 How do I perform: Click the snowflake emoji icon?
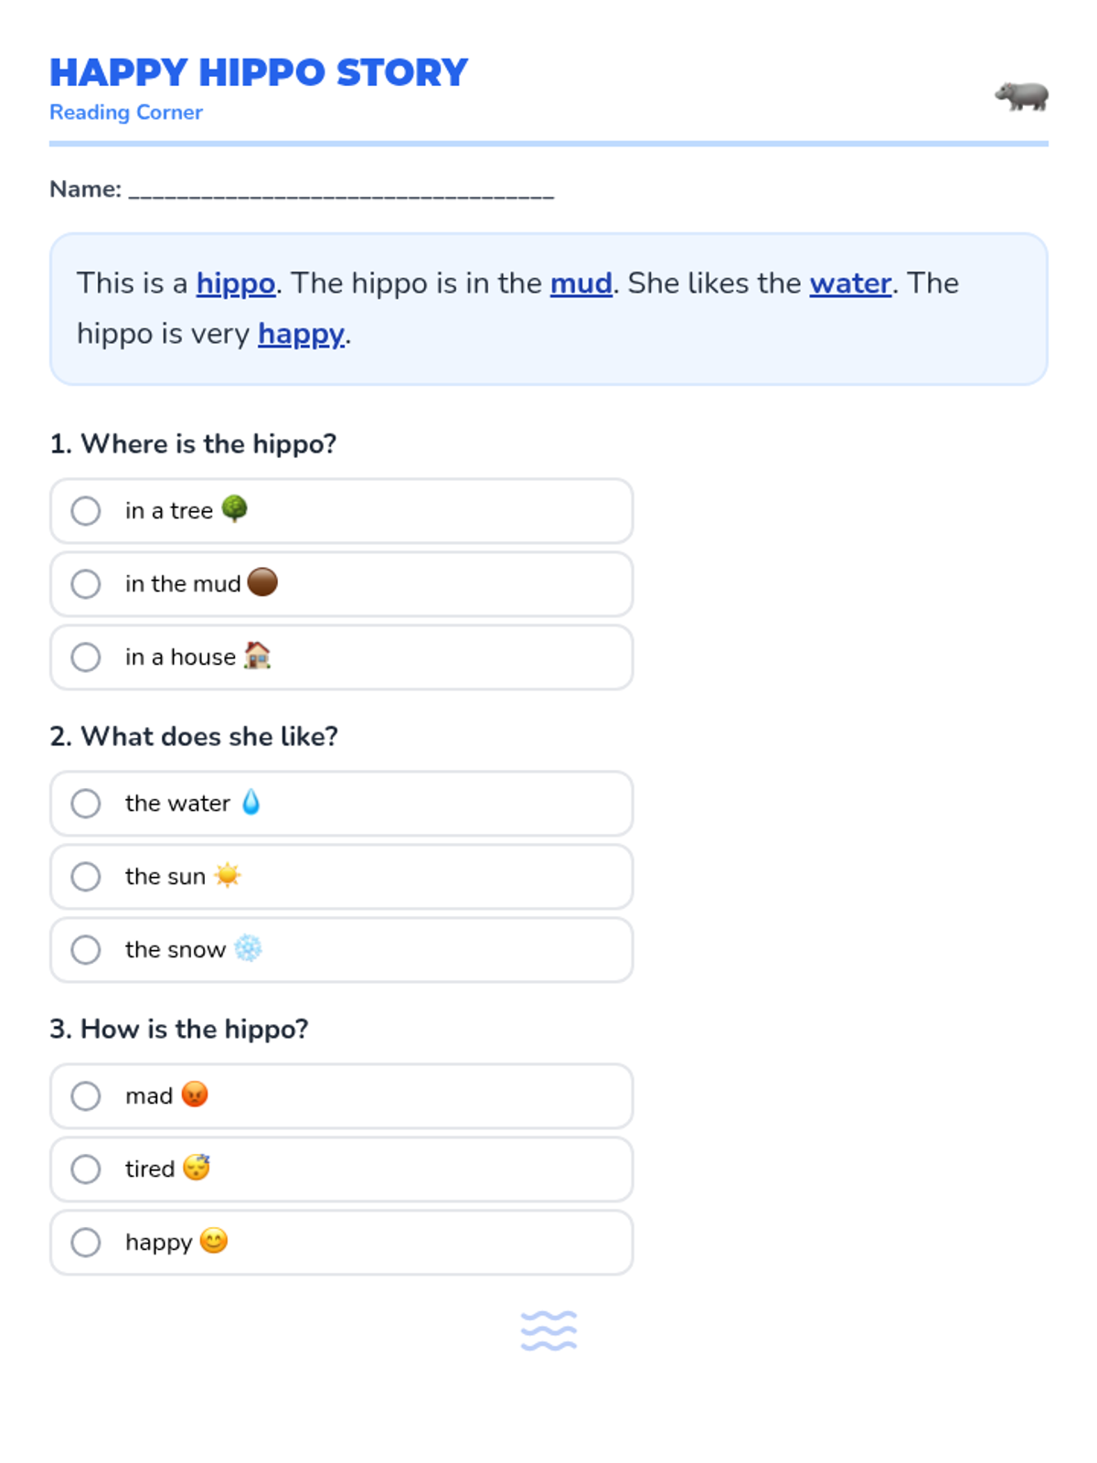(x=248, y=948)
